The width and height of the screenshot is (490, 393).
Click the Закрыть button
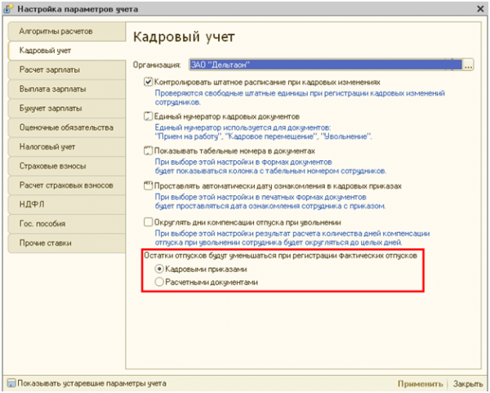click(467, 382)
